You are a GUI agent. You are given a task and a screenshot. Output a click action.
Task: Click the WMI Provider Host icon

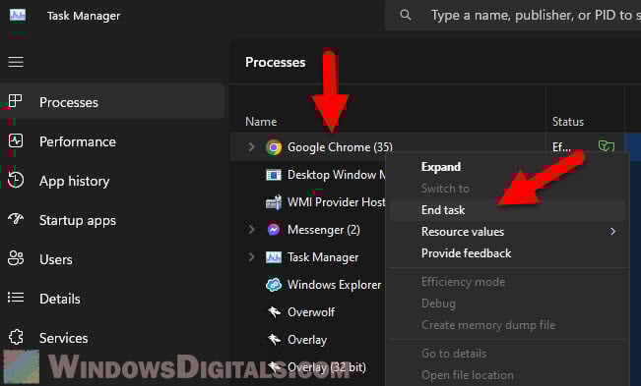tap(274, 202)
